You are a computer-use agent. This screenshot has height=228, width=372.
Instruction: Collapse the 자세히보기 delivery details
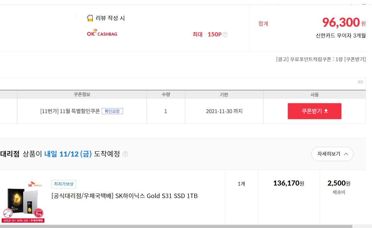tap(332, 154)
